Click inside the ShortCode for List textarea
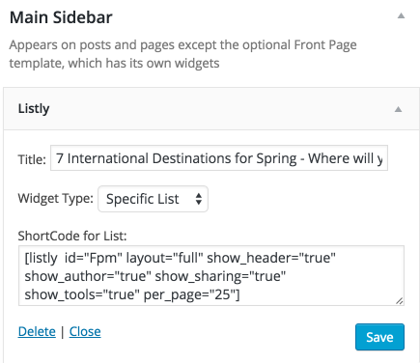 pos(211,275)
